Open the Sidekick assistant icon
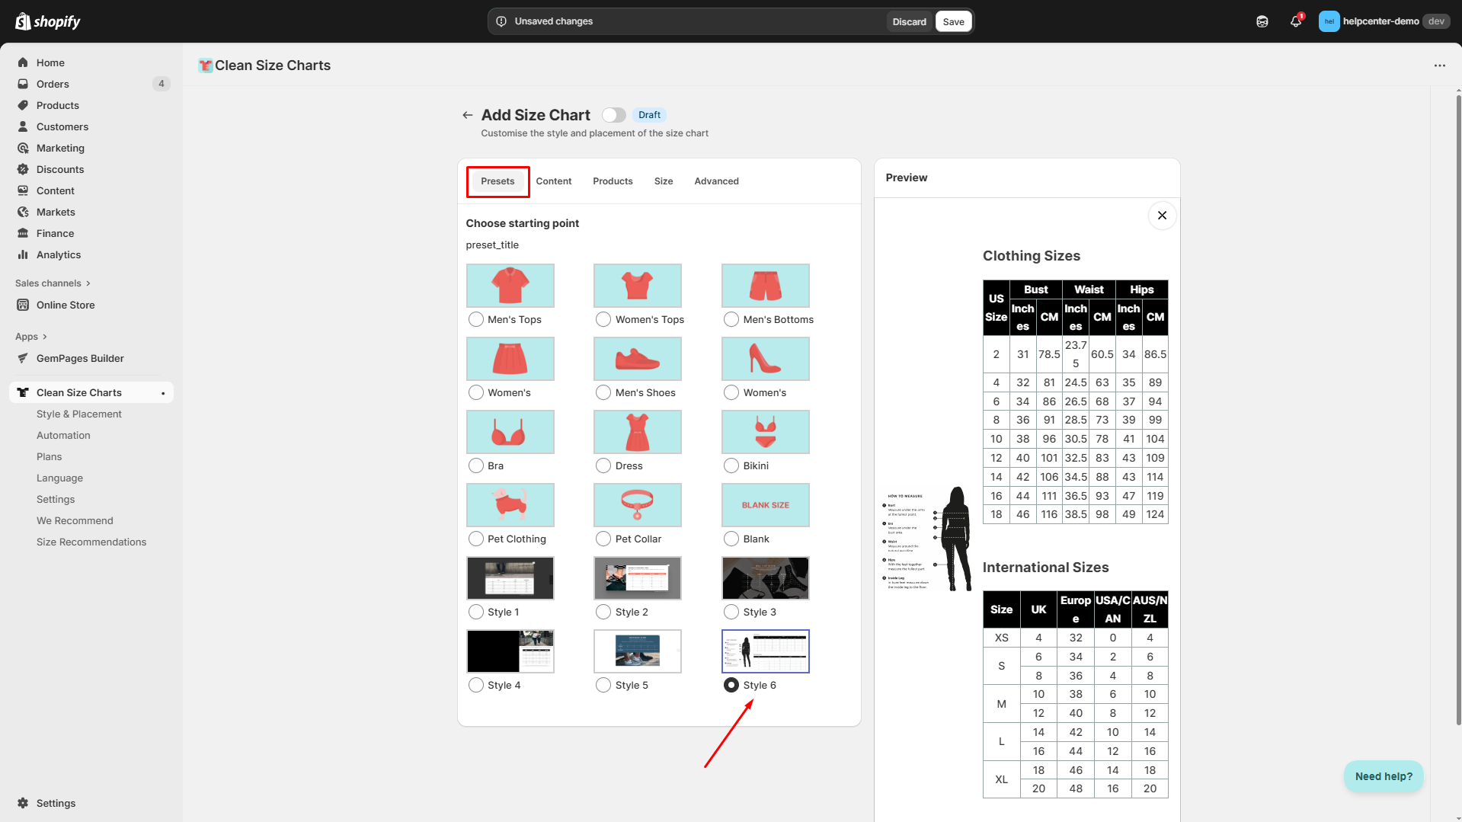The width and height of the screenshot is (1462, 822). (x=1262, y=21)
